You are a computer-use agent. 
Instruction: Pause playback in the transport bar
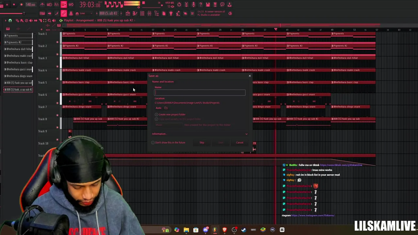(x=7, y=5)
